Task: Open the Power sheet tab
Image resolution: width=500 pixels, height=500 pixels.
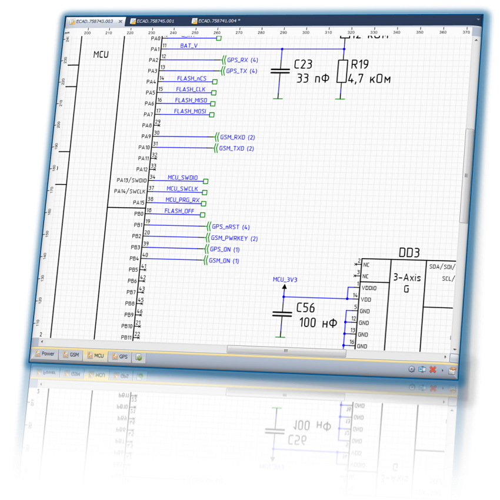Action: 45,354
